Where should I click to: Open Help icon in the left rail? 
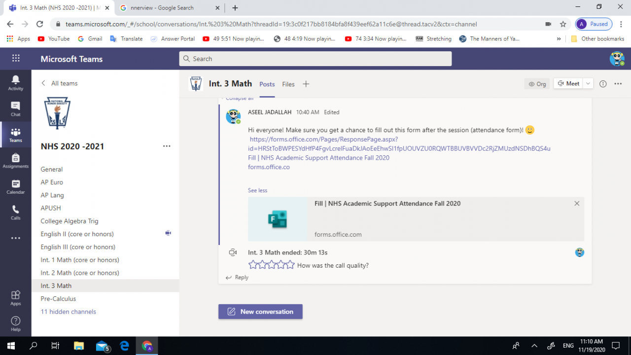[15, 323]
